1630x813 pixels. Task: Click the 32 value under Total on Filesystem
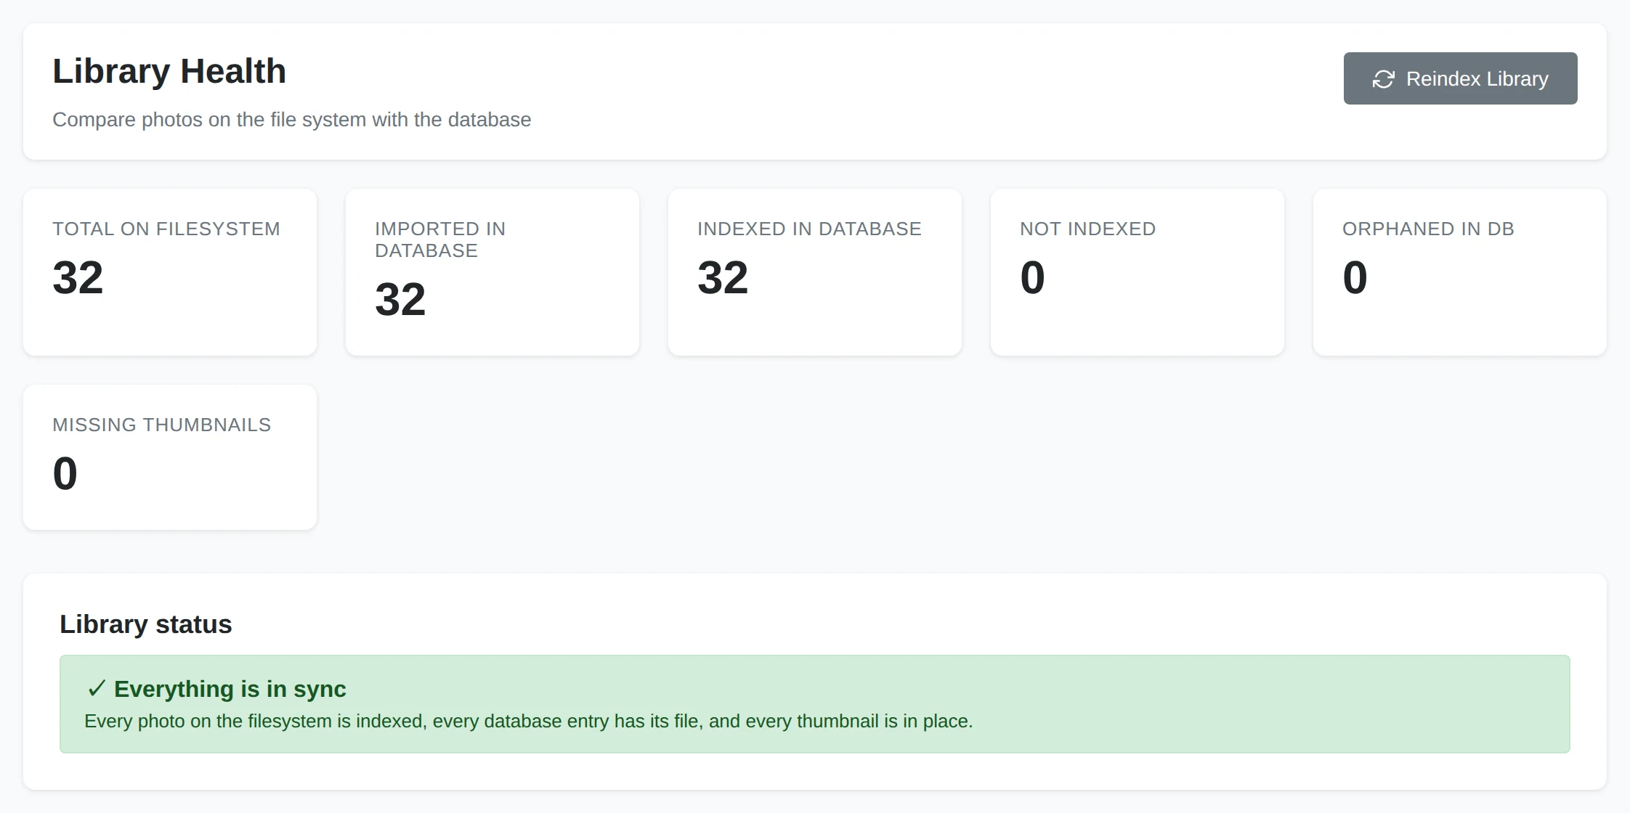(78, 277)
